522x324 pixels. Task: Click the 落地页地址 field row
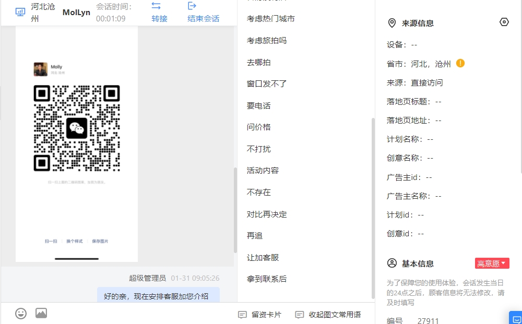click(x=414, y=121)
